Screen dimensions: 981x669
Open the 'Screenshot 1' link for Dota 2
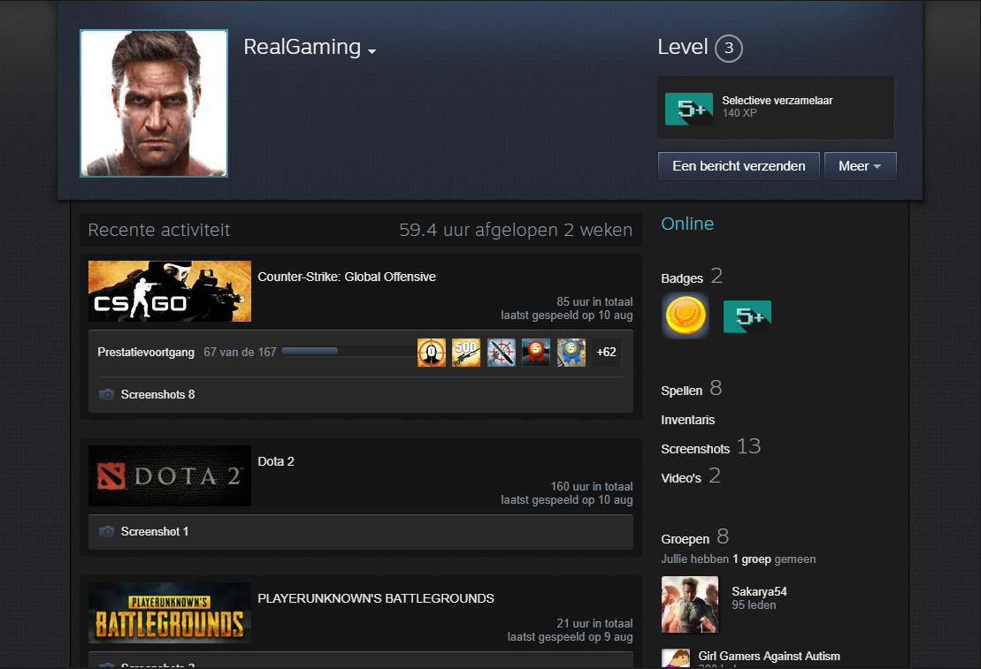point(155,531)
